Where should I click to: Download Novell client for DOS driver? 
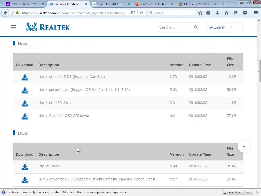25,78
